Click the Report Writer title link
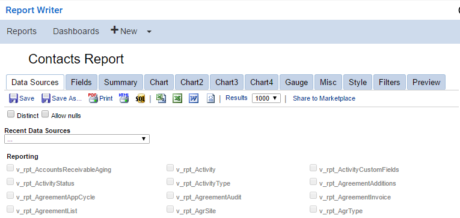Viewport: 460px width, 218px height. [34, 10]
